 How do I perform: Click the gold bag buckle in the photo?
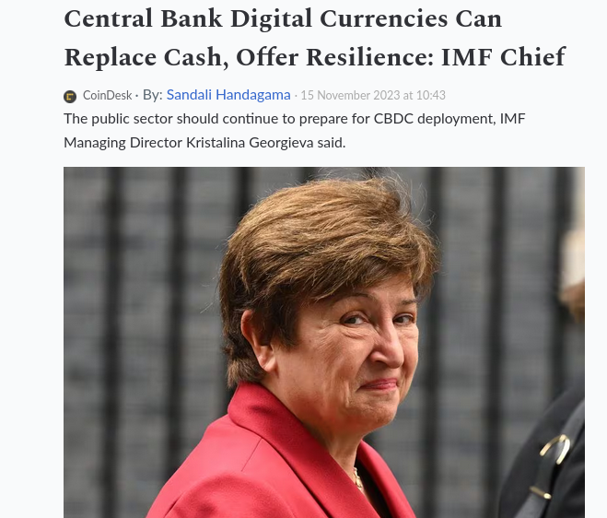click(556, 450)
